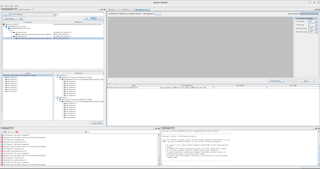Click the collapse-all tree view icon
This screenshot has width=320, height=169.
pos(101,19)
